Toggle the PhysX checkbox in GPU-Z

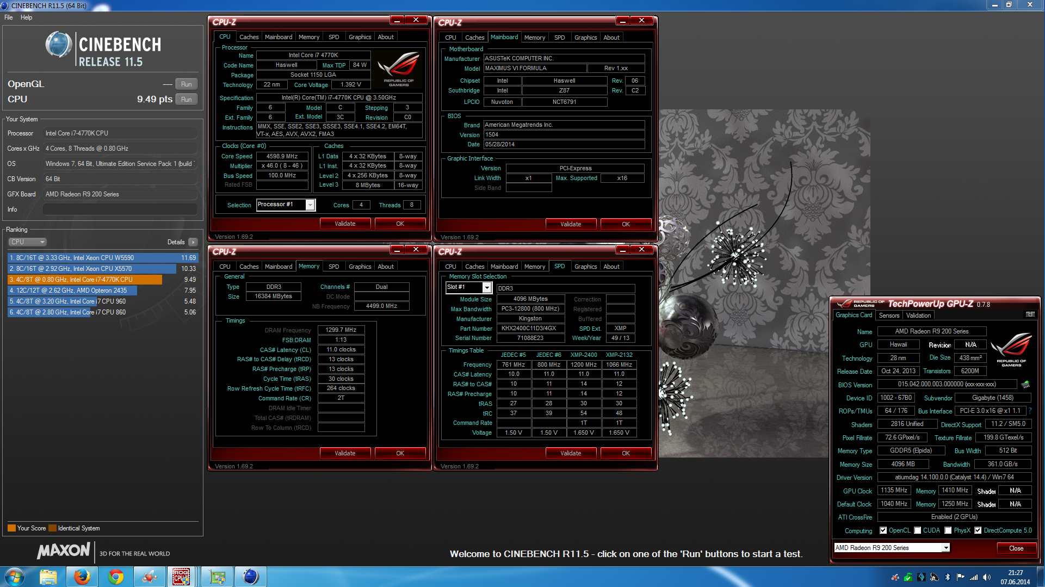(948, 530)
